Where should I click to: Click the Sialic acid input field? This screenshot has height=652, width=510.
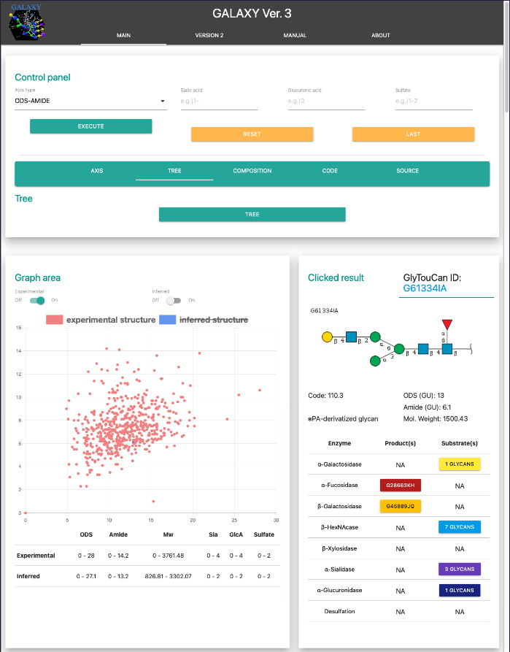[219, 101]
